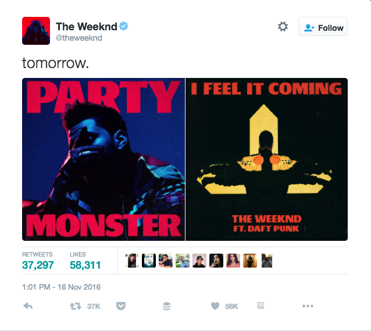Click the last liker avatar thumbnail
The width and height of the screenshot is (371, 331).
[x=267, y=261]
